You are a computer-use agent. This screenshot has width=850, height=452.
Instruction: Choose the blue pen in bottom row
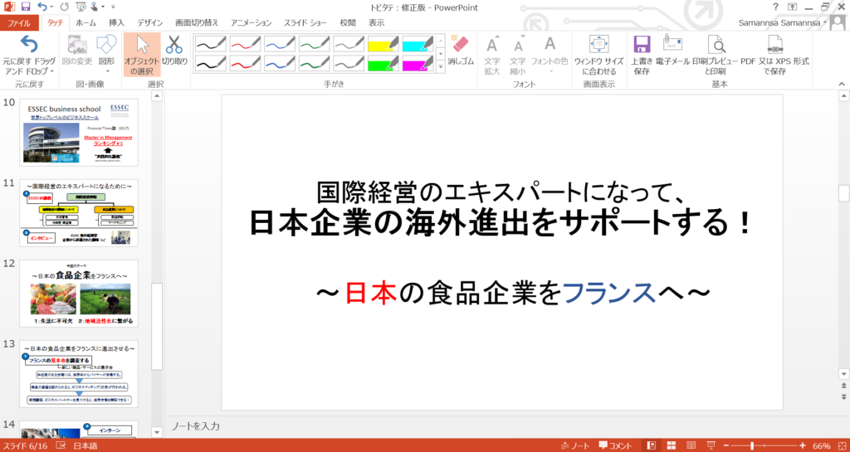click(x=280, y=63)
